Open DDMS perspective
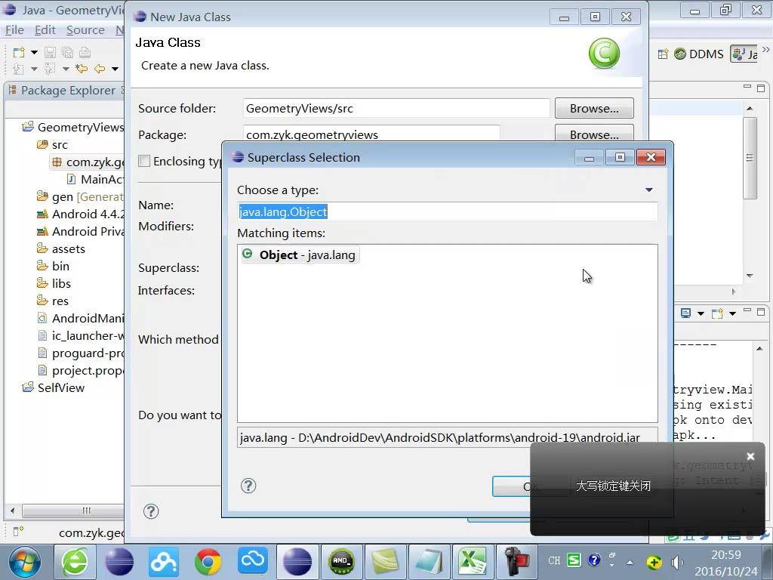 699,54
